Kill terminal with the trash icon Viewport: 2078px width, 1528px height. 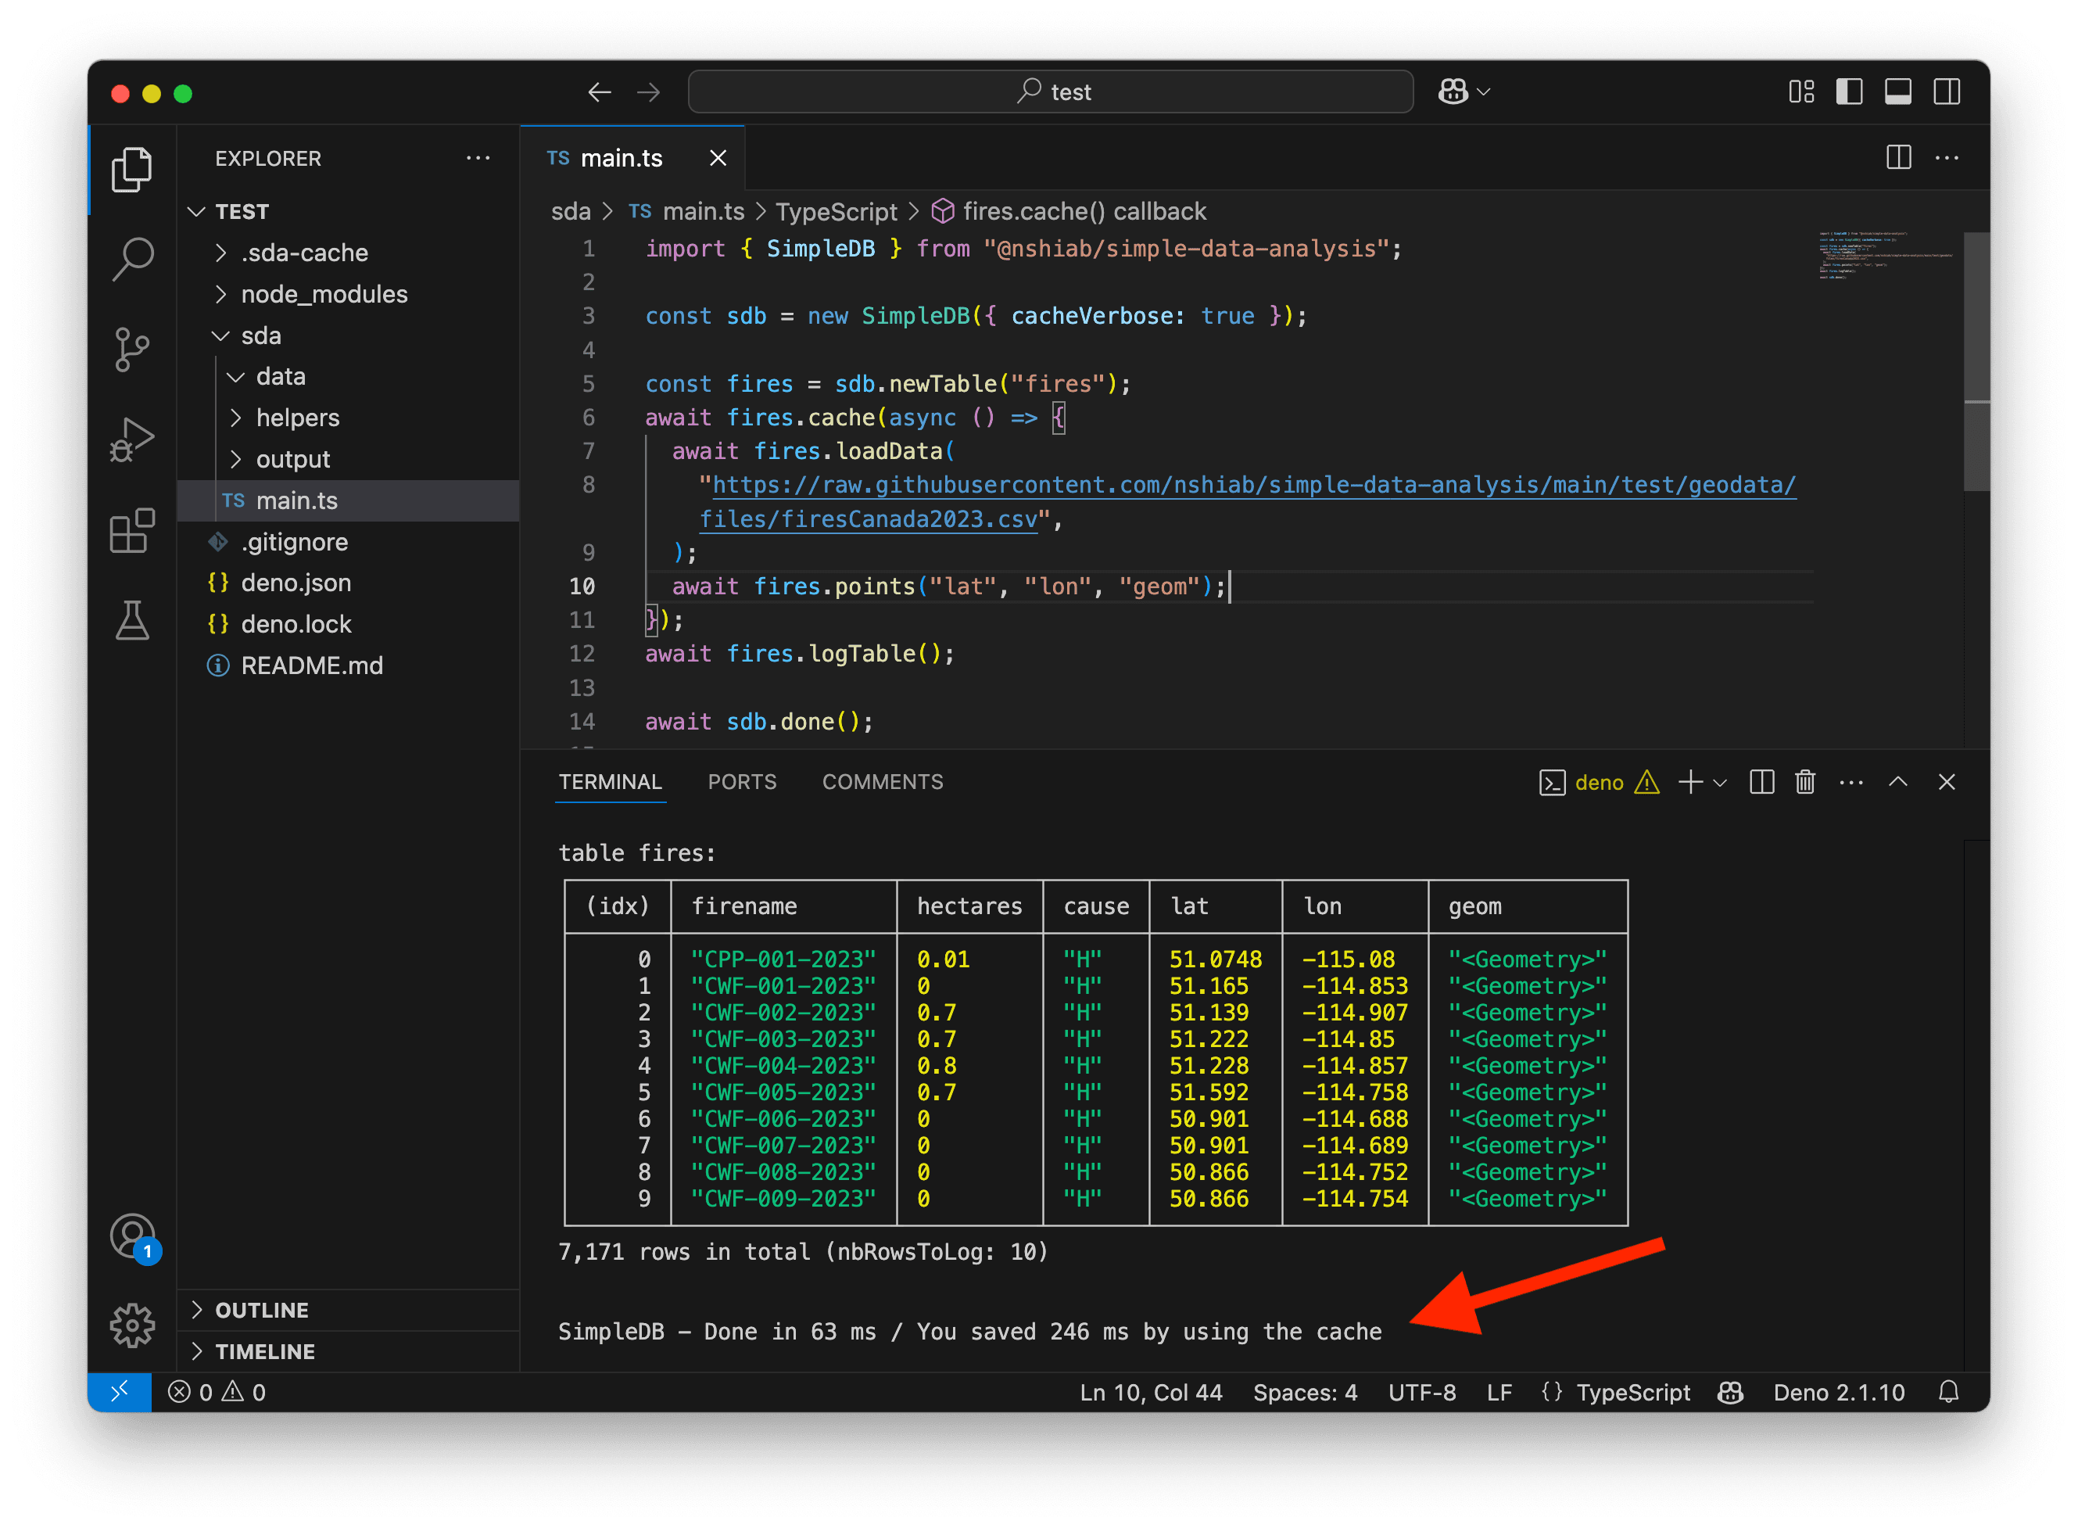point(1805,783)
